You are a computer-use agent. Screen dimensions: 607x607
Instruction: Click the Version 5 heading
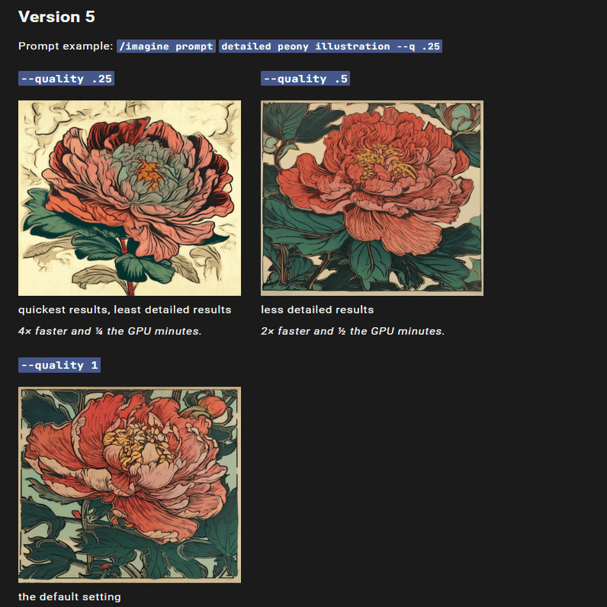coord(56,17)
